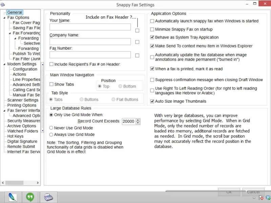Open modem Actions settings

19,74
